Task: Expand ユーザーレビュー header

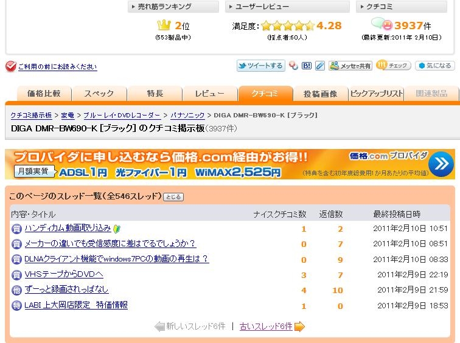Action: 287,7
